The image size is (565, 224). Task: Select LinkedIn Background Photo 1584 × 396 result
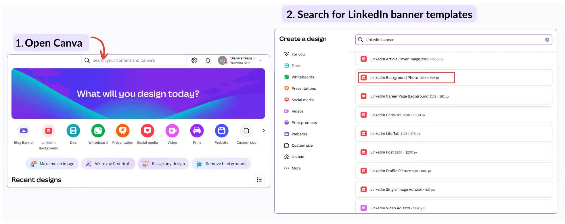click(x=454, y=78)
